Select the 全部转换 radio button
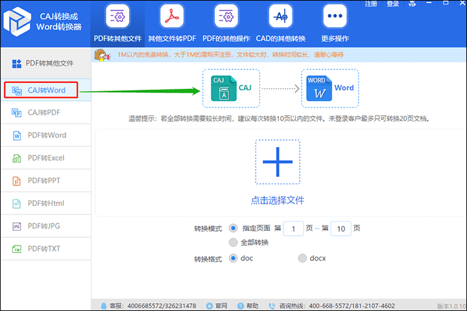This screenshot has width=467, height=311. pos(233,242)
